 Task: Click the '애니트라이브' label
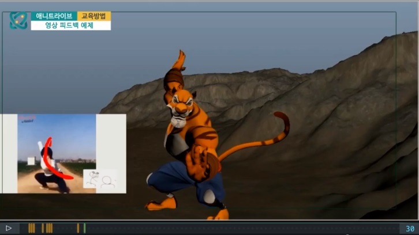[54, 16]
